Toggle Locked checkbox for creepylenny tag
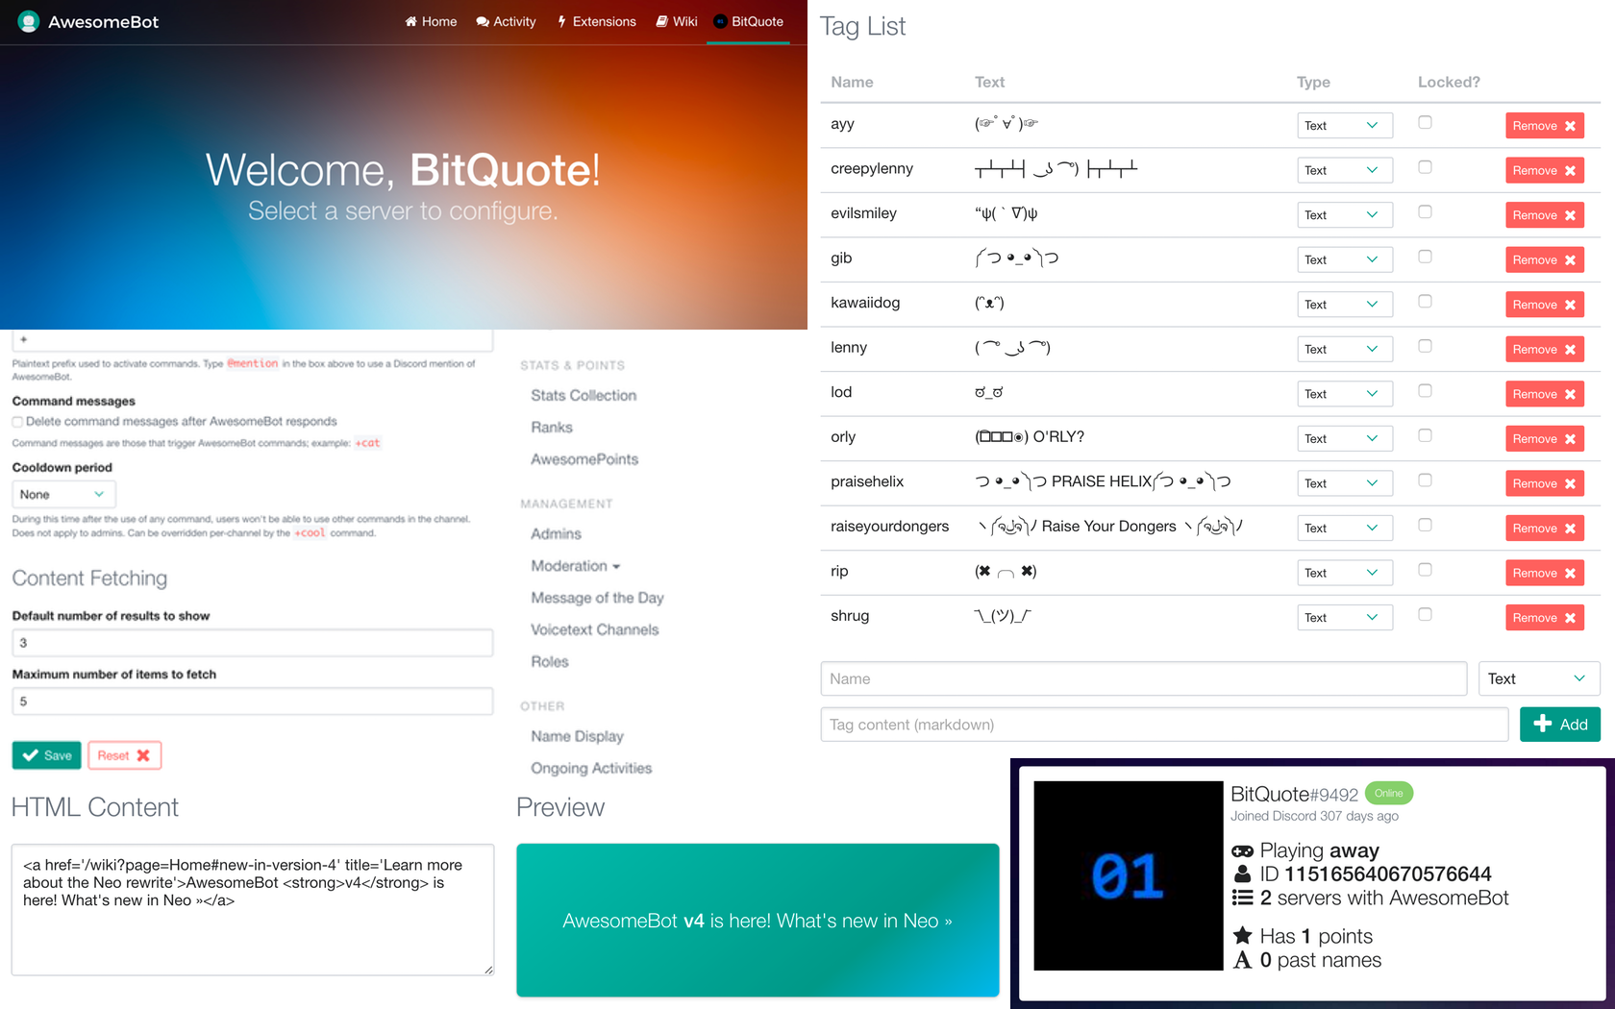1615x1009 pixels. click(x=1425, y=167)
